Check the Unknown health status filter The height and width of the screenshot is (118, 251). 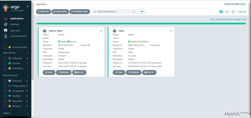5,81
